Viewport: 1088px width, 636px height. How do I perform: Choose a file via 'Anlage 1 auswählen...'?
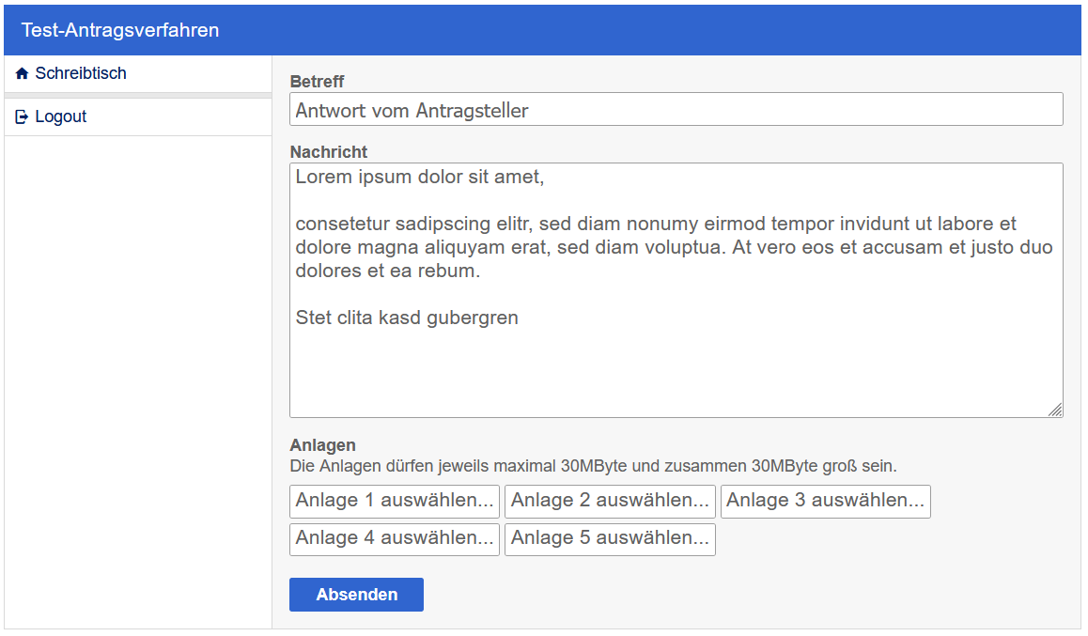[x=395, y=501]
